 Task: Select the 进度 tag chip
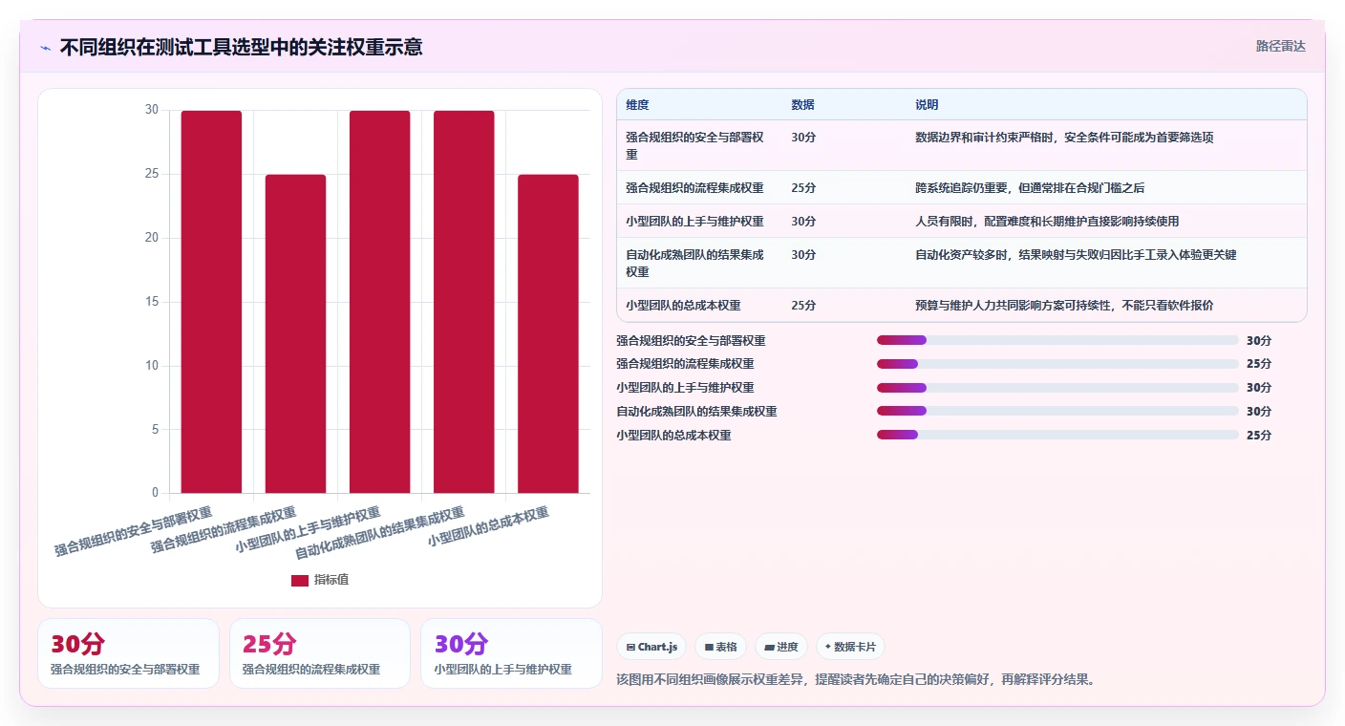780,647
